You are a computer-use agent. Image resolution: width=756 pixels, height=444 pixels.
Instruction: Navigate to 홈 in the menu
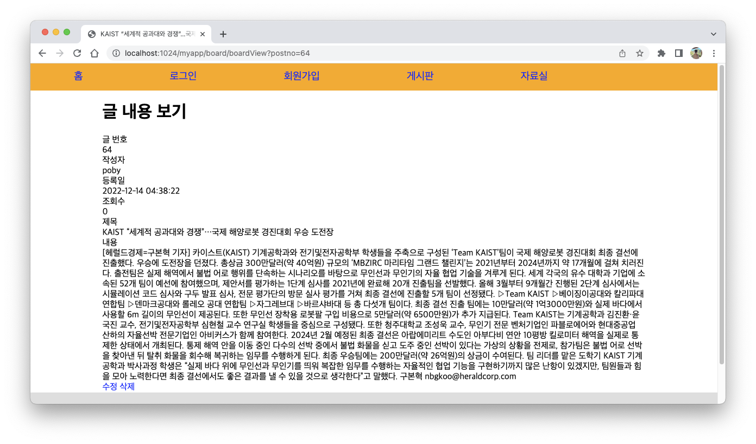pos(78,76)
